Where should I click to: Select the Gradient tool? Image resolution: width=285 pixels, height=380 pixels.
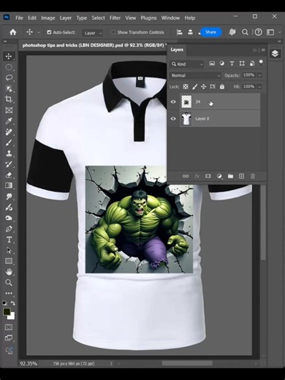[9, 186]
